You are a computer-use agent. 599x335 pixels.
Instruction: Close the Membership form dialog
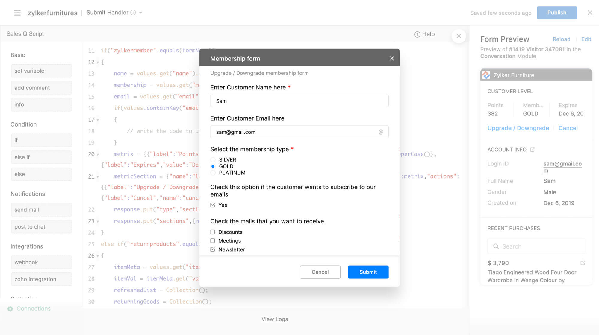coord(392,58)
